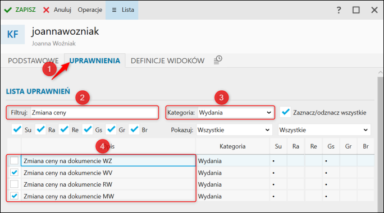Toggle Zaznacz/odznacz wszystkie checkbox

click(x=285, y=112)
